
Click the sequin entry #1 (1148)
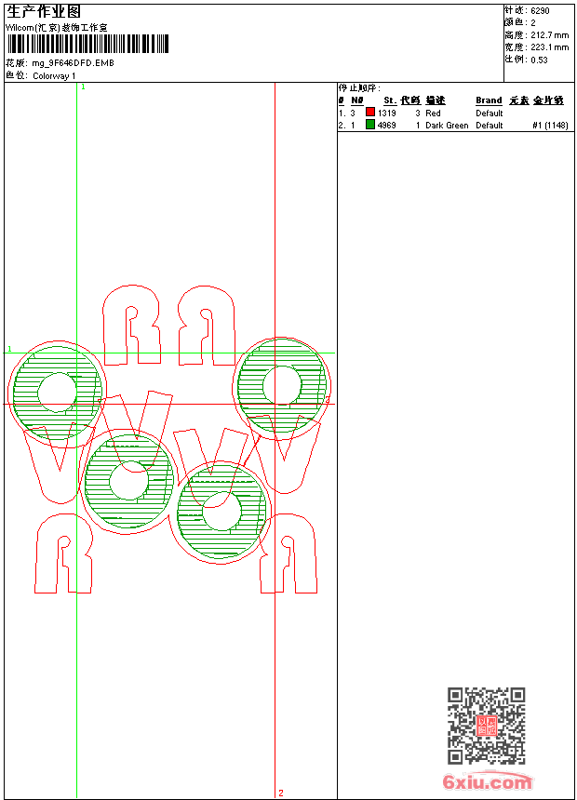[550, 126]
